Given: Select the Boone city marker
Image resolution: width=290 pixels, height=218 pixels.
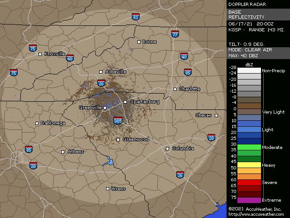Looking at the screenshot, I should coord(139,42).
